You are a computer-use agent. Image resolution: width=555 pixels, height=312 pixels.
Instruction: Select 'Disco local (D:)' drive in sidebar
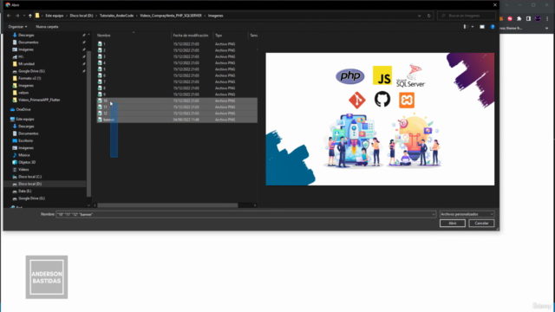point(29,184)
